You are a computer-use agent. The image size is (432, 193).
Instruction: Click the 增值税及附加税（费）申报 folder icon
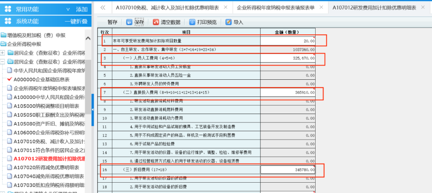pyautogui.click(x=4, y=35)
